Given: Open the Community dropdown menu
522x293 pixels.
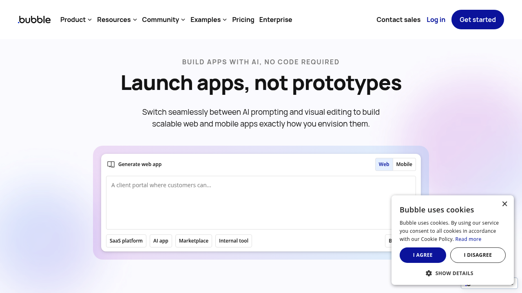Looking at the screenshot, I should pos(164,20).
